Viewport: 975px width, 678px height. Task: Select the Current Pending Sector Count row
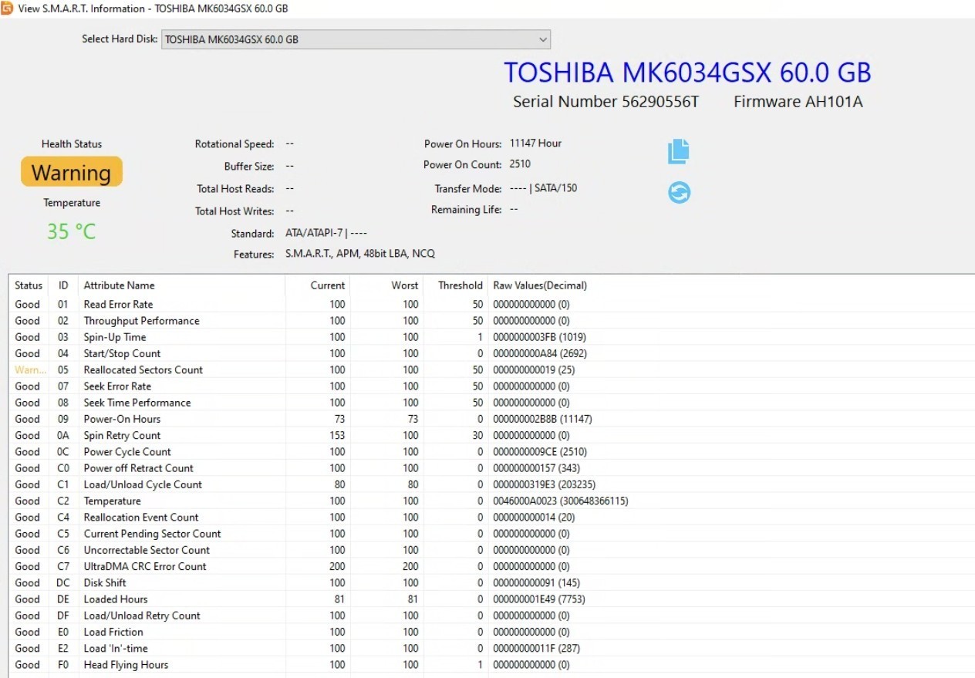click(x=492, y=534)
